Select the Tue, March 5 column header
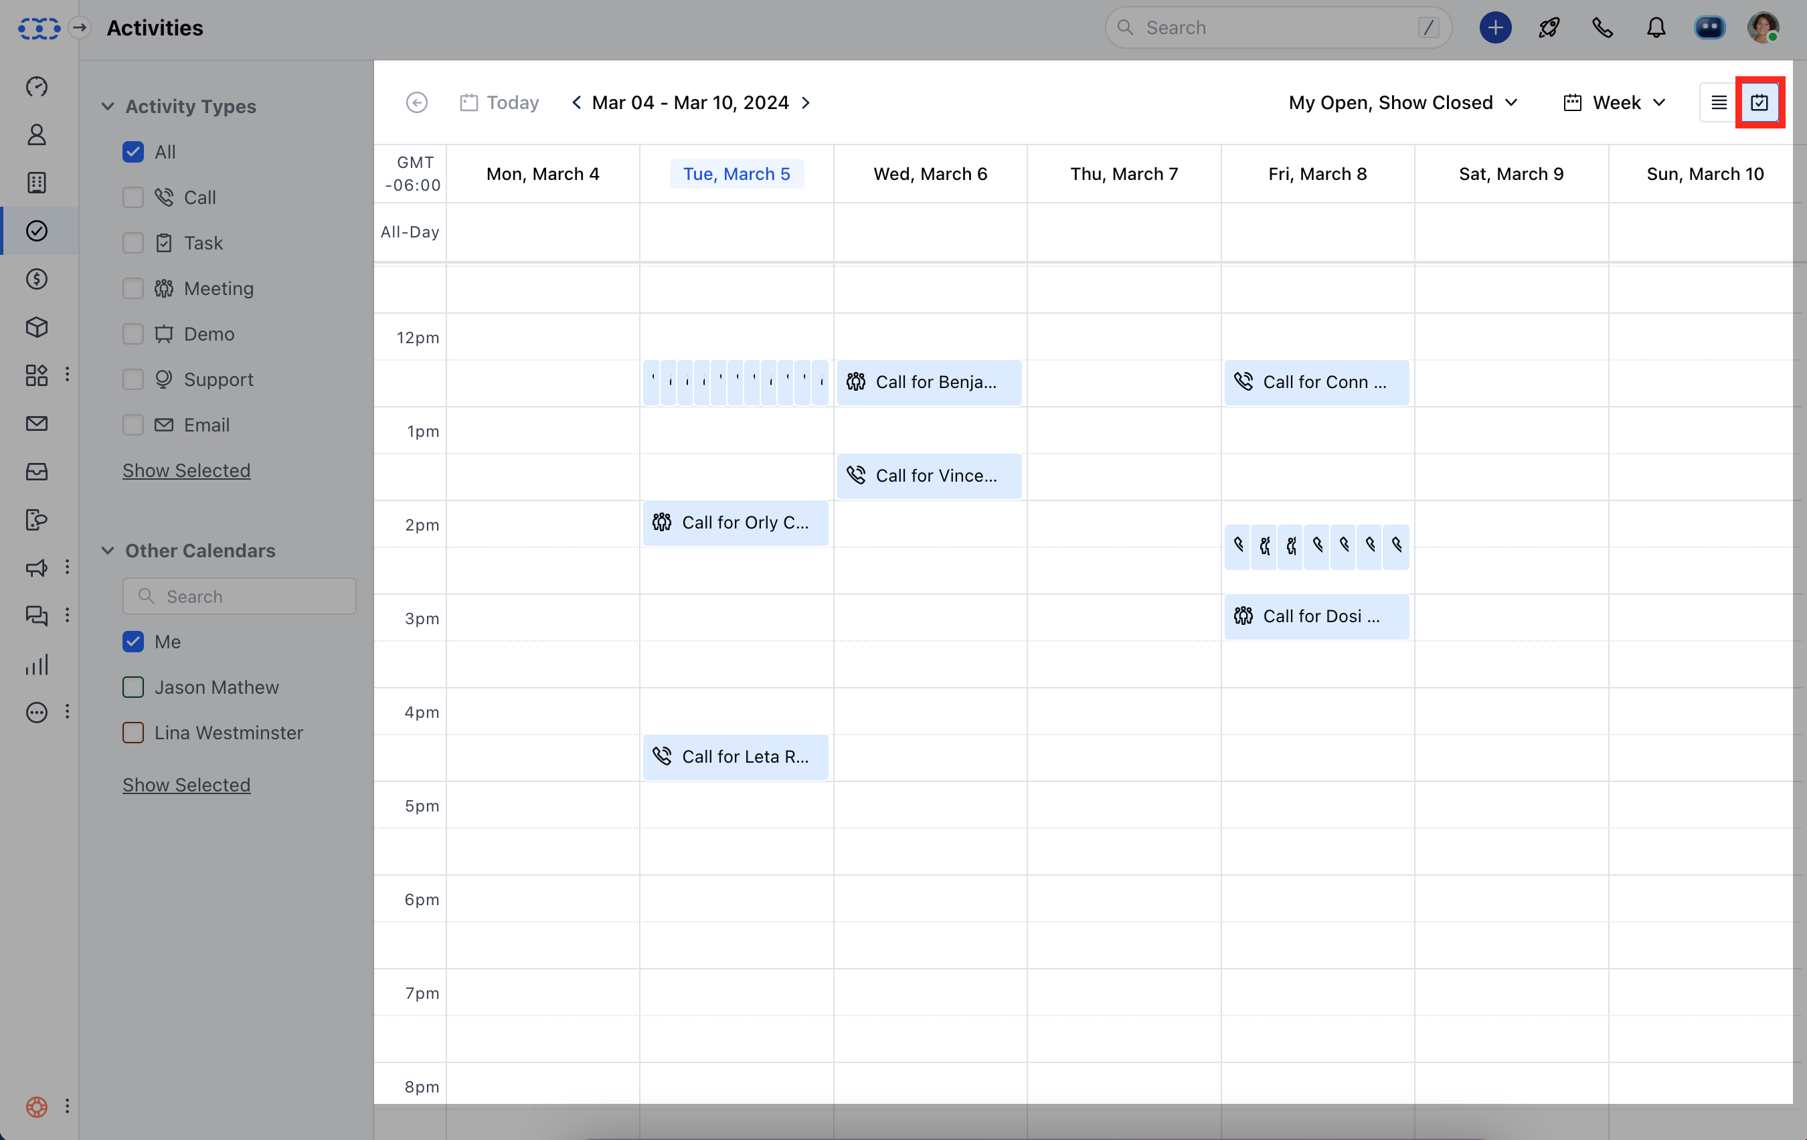The image size is (1807, 1140). tap(737, 173)
